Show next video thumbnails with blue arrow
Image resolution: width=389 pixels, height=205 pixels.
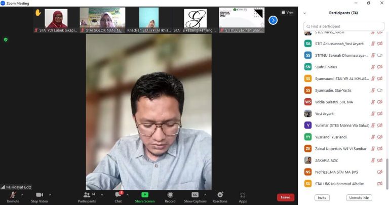(x=273, y=20)
